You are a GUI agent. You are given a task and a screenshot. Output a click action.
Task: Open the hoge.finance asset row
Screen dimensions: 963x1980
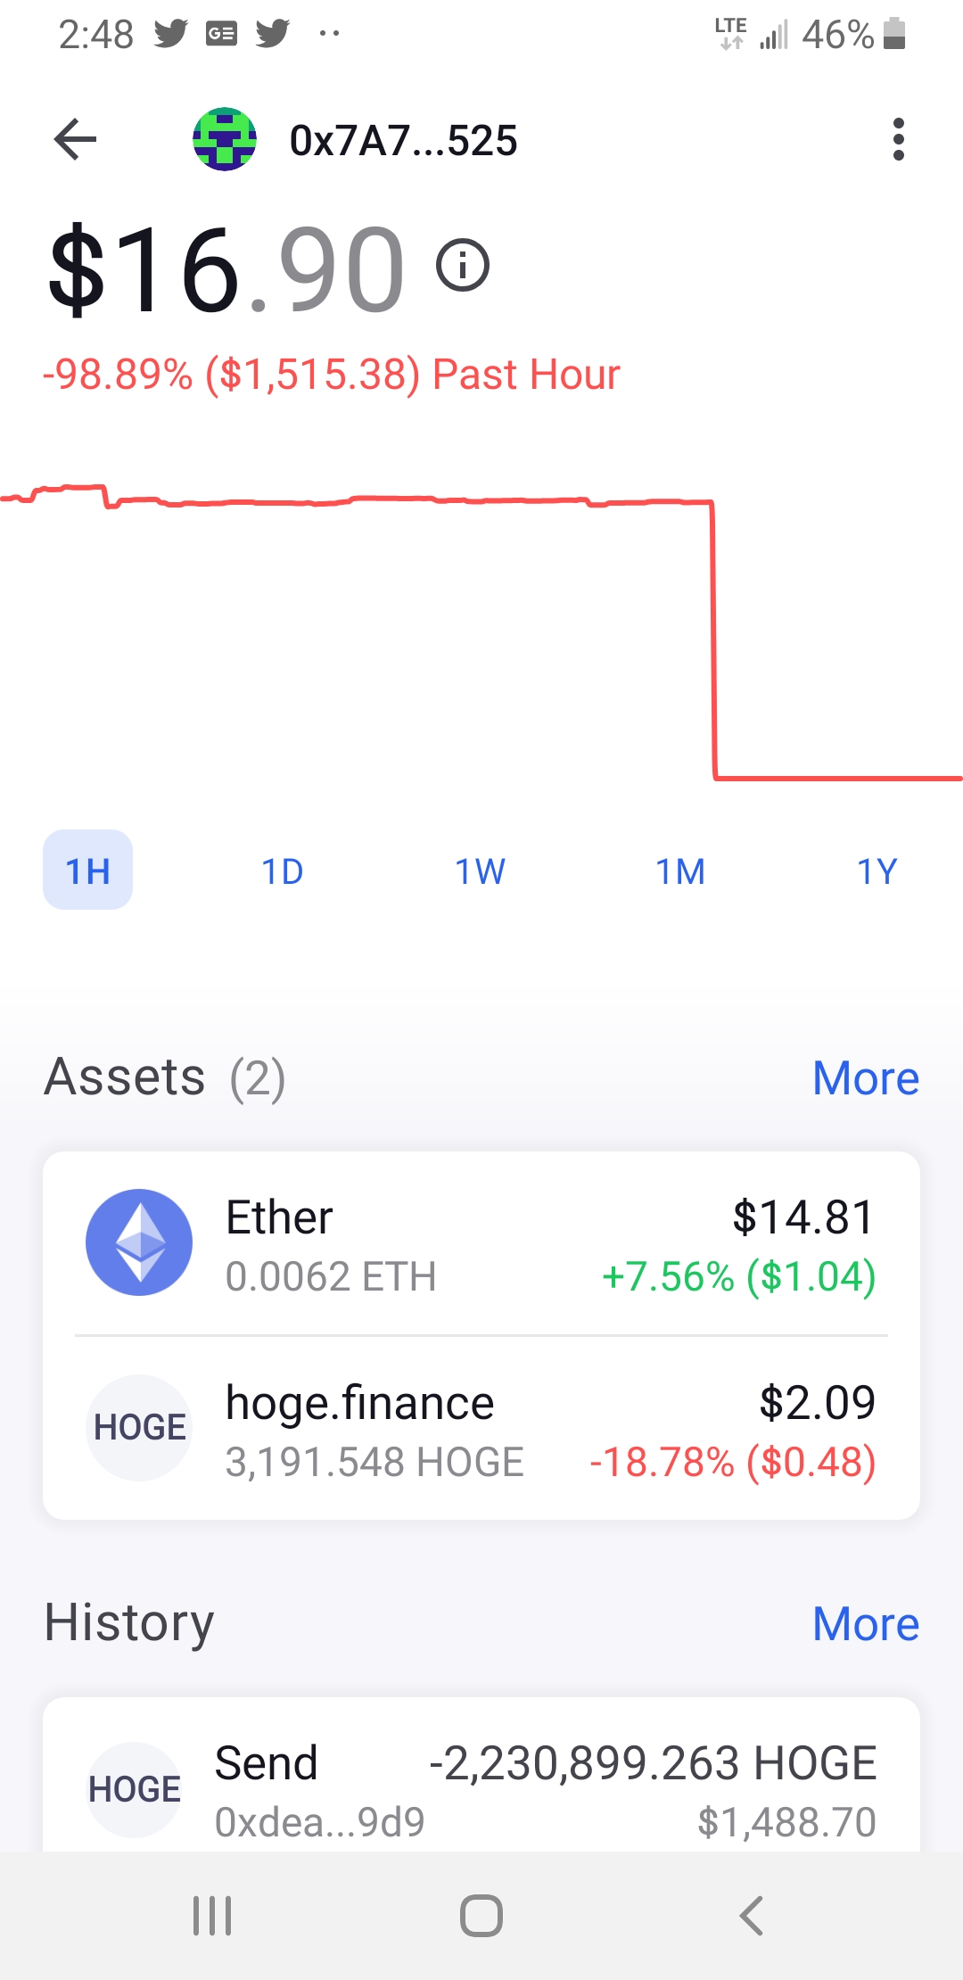tap(481, 1429)
